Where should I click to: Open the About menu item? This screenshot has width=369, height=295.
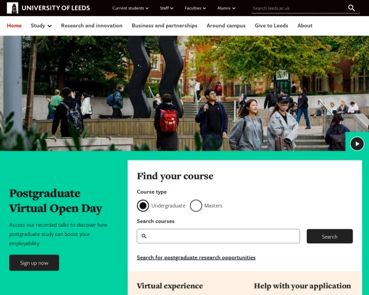pyautogui.click(x=305, y=26)
